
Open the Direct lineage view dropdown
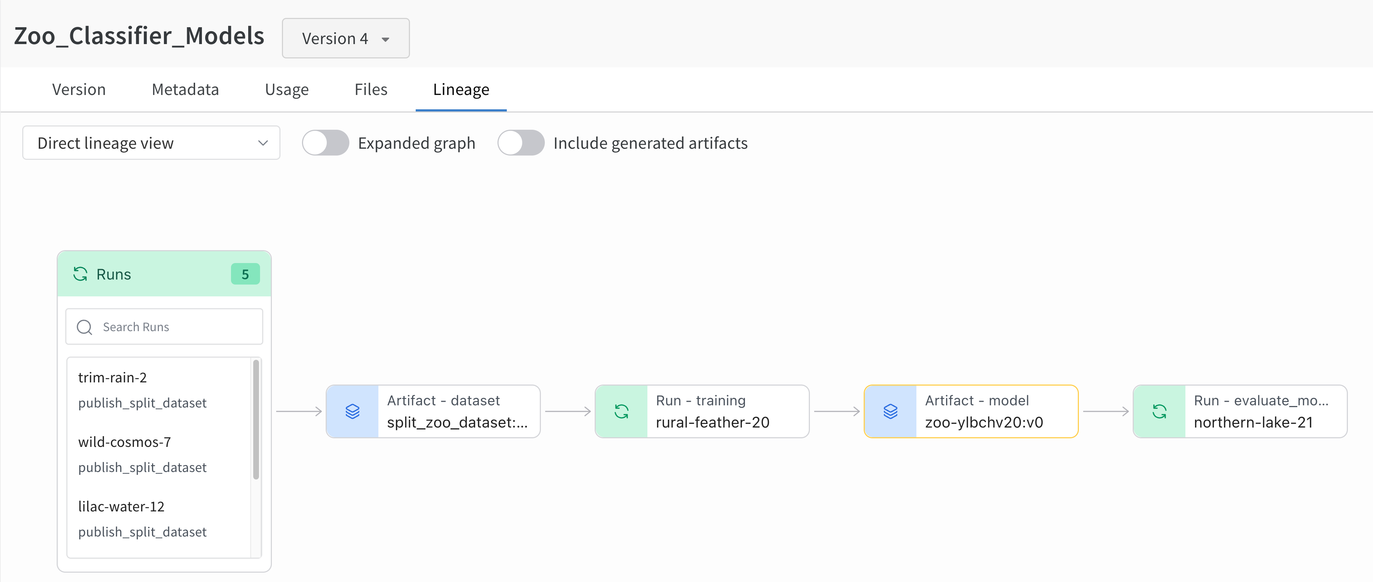pos(151,143)
